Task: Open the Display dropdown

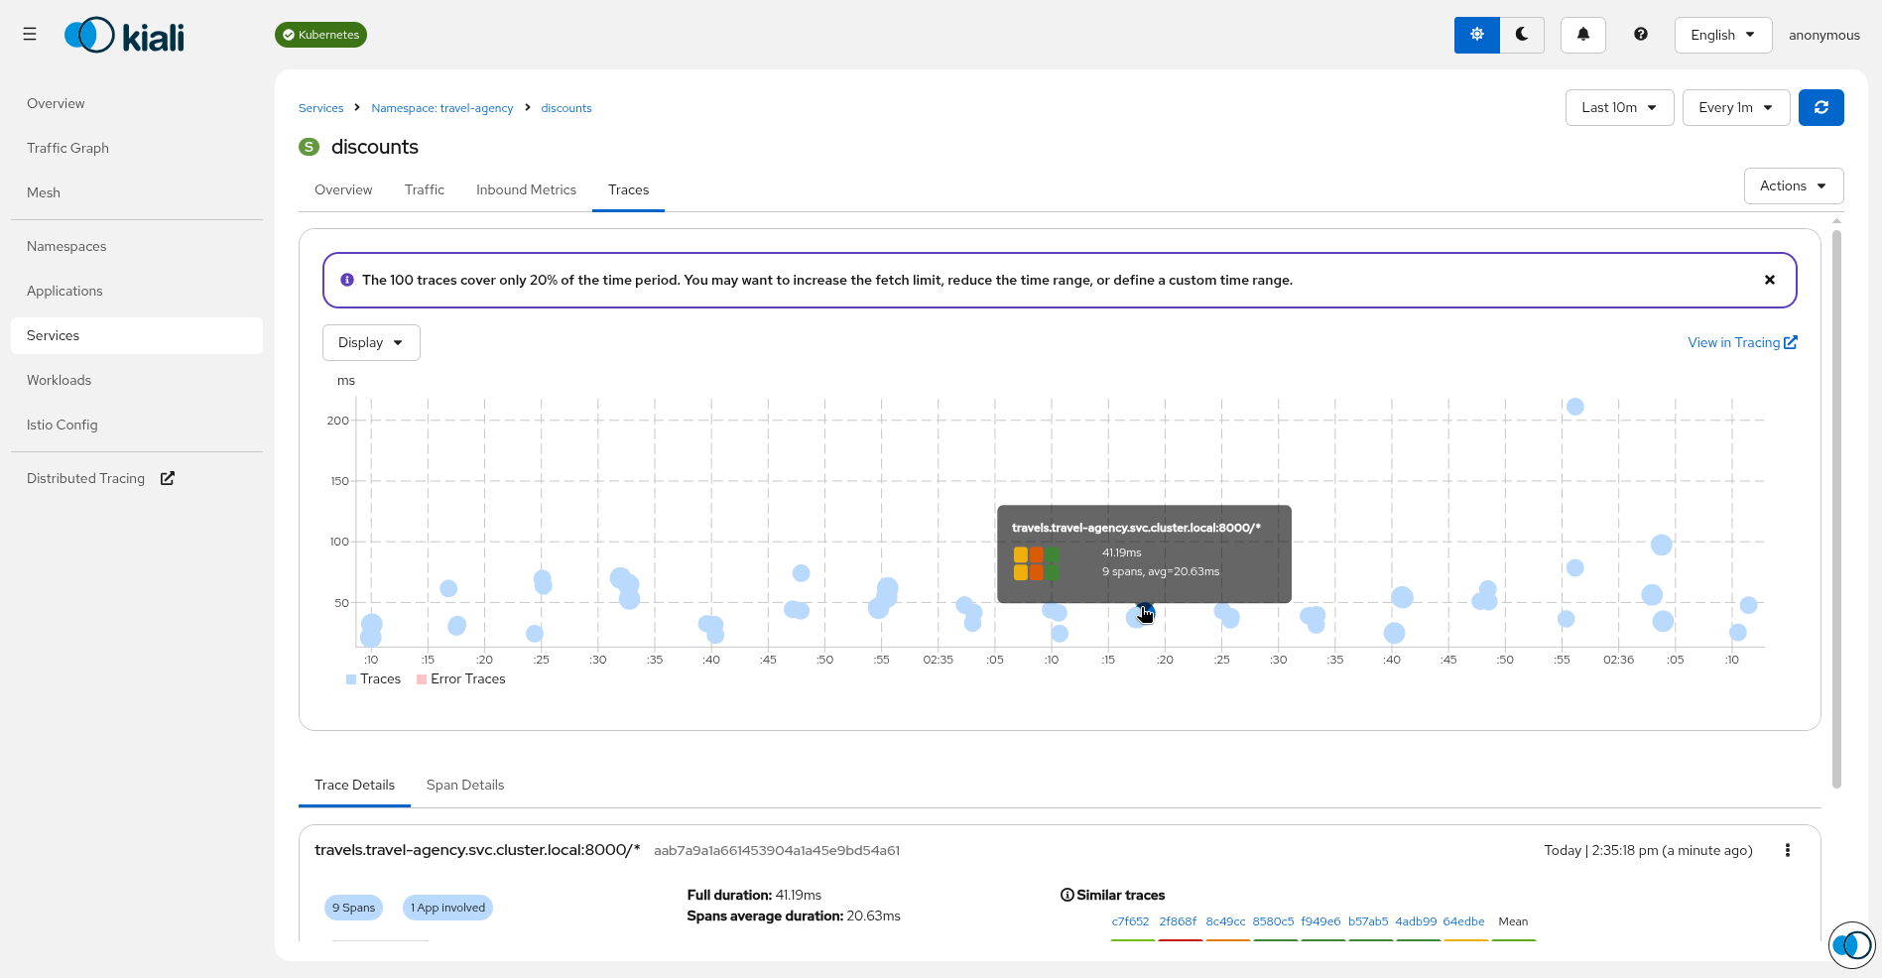Action: 371,342
